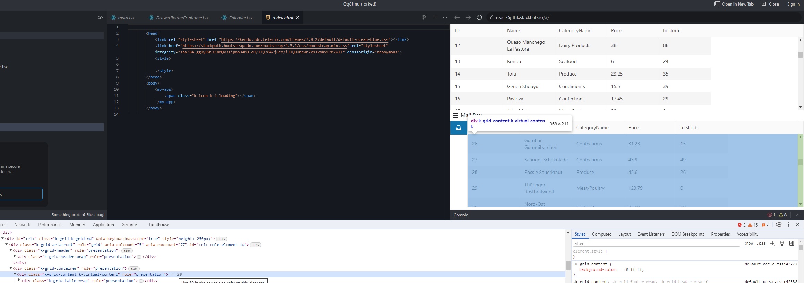Image resolution: width=808 pixels, height=283 pixels.
Task: Toggle computed styles sidebar icon
Action: tap(792, 243)
